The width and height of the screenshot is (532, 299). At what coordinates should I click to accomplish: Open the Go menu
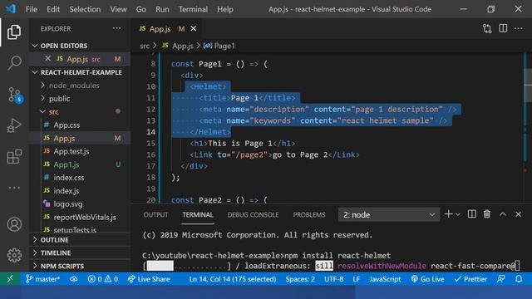coord(140,9)
